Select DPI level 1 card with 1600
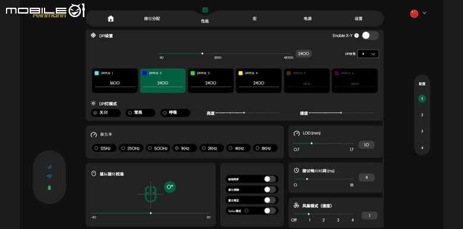 (x=115, y=80)
